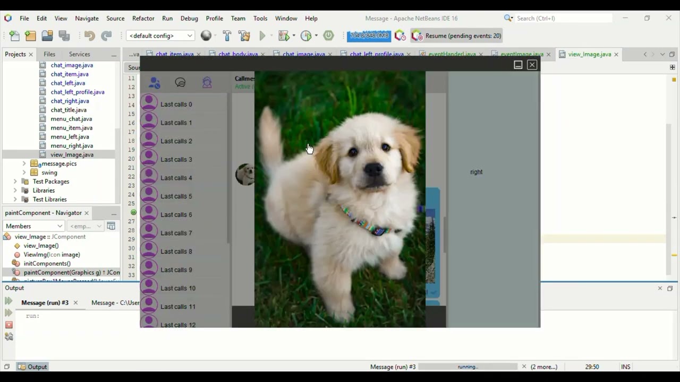
Task: Cancel the running task in status bar
Action: 524,367
